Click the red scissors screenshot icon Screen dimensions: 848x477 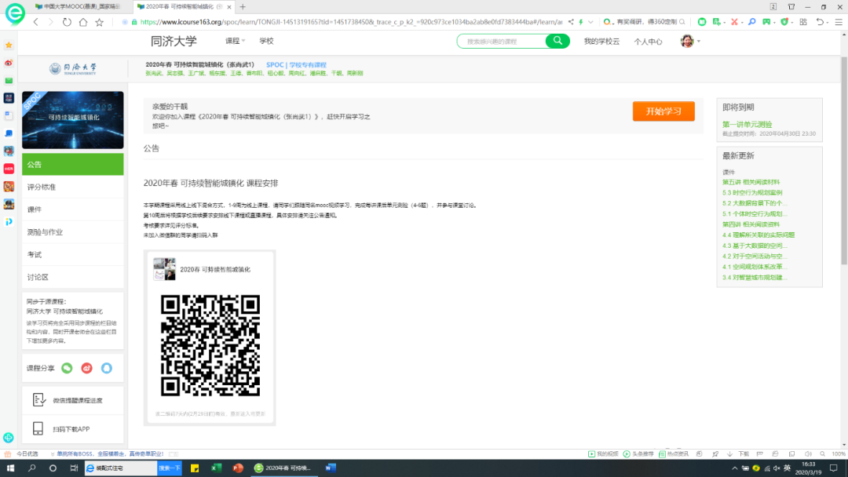click(734, 22)
